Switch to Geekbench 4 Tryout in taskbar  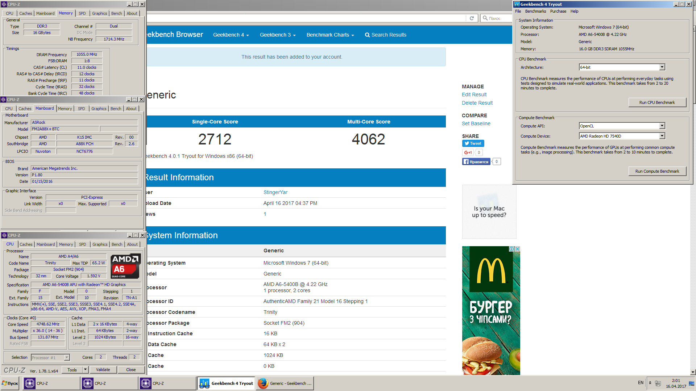point(226,383)
